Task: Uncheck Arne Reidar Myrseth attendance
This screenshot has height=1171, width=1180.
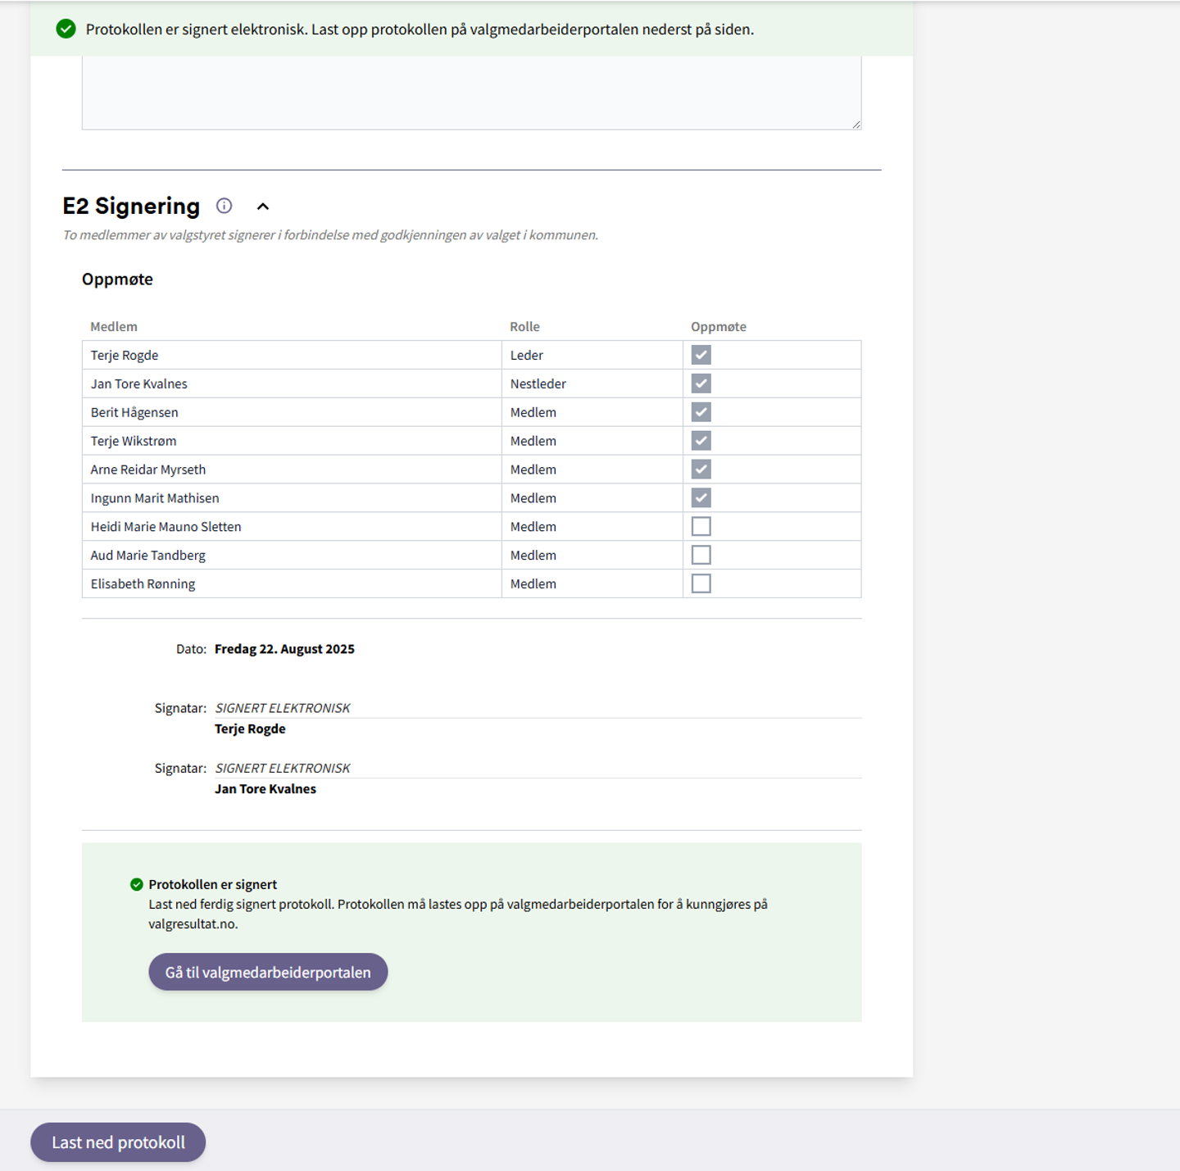Action: 701,470
